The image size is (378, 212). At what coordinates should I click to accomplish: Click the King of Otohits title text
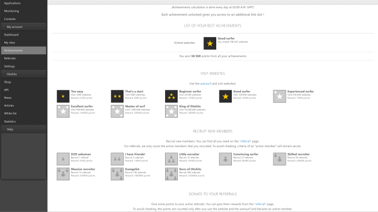[190, 107]
